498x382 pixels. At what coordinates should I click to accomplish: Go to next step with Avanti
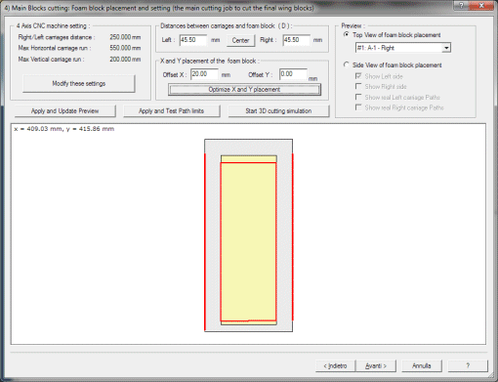tap(376, 365)
